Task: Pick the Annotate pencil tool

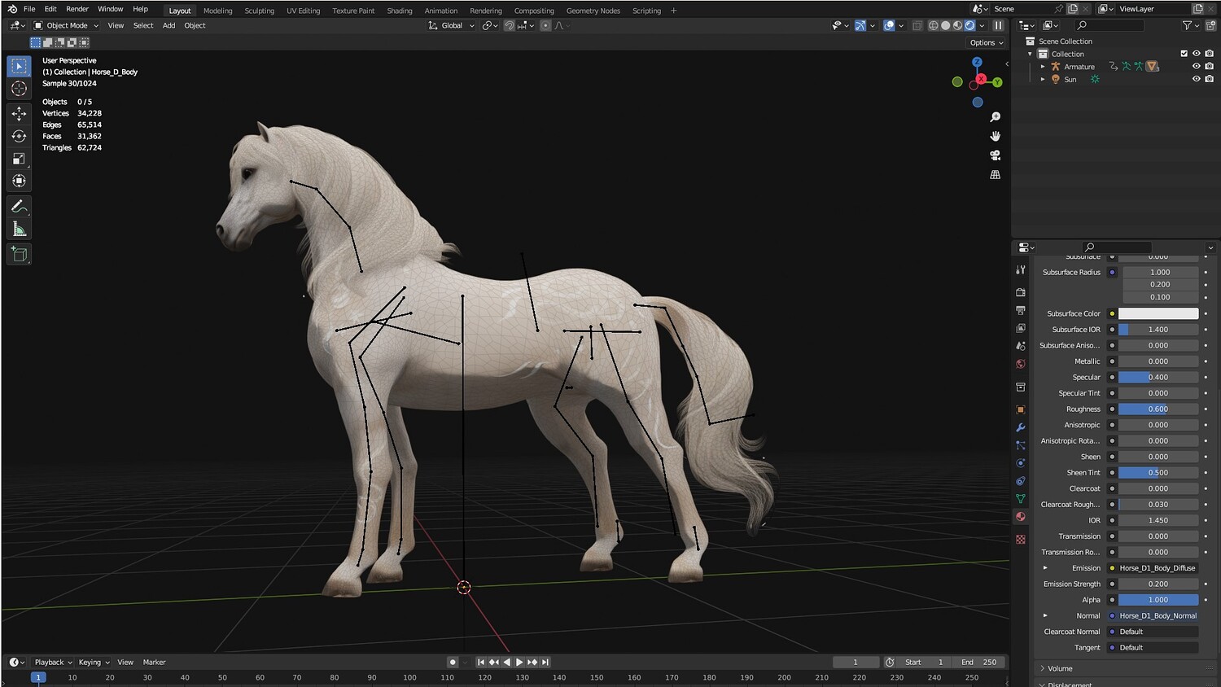Action: click(x=20, y=207)
